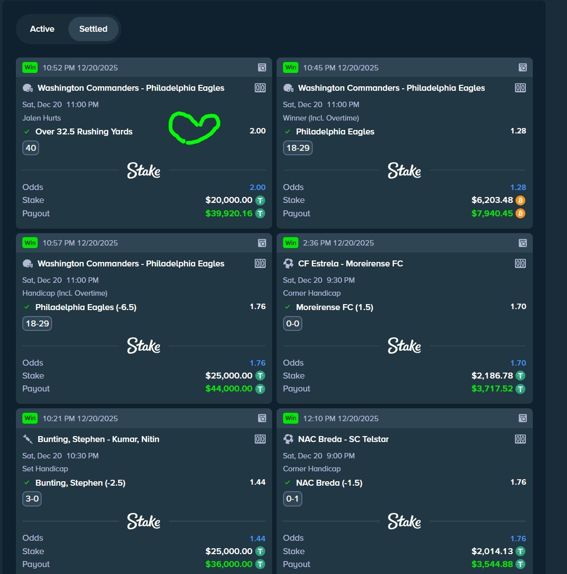Click Over 32.5 Rushing Yards selection
Image resolution: width=567 pixels, height=574 pixels.
click(84, 131)
